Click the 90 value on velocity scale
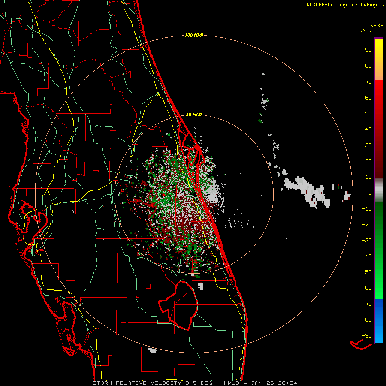The height and width of the screenshot is (386, 386). pyautogui.click(x=368, y=50)
